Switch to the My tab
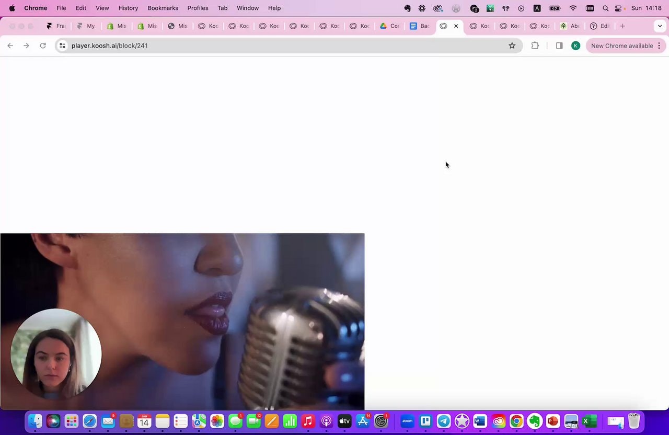The image size is (669, 435). coord(85,26)
